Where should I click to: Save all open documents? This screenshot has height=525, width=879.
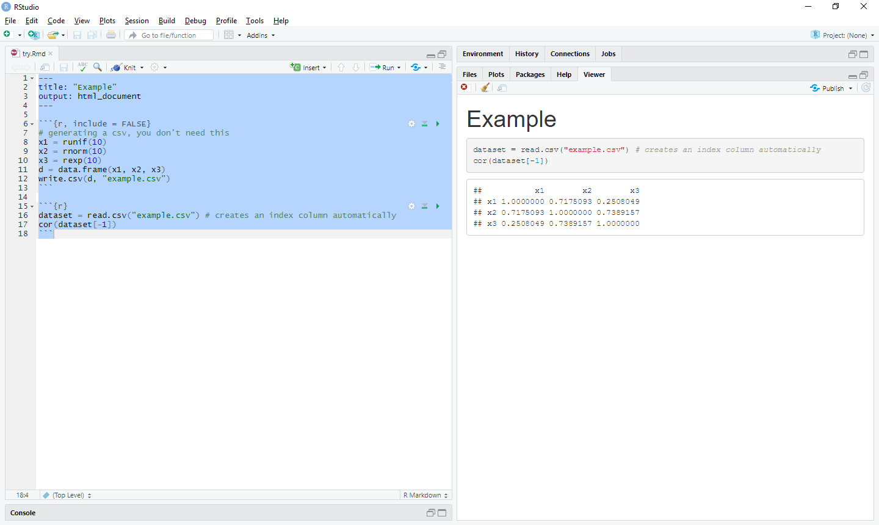pos(92,35)
